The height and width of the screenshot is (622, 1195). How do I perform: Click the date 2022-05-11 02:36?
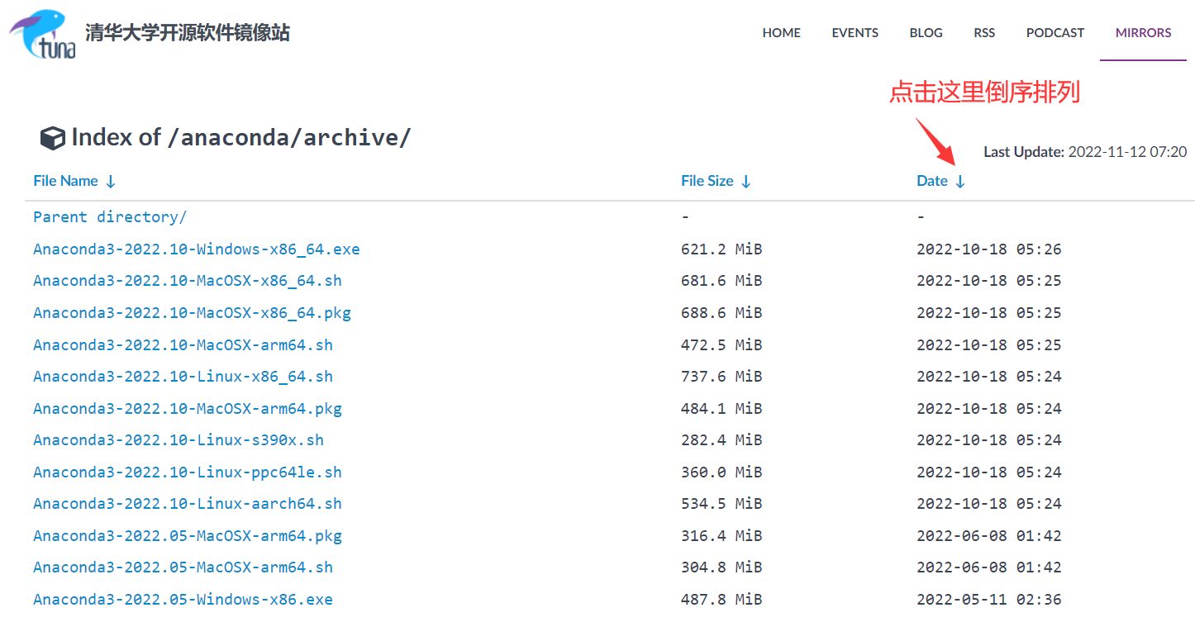(989, 600)
